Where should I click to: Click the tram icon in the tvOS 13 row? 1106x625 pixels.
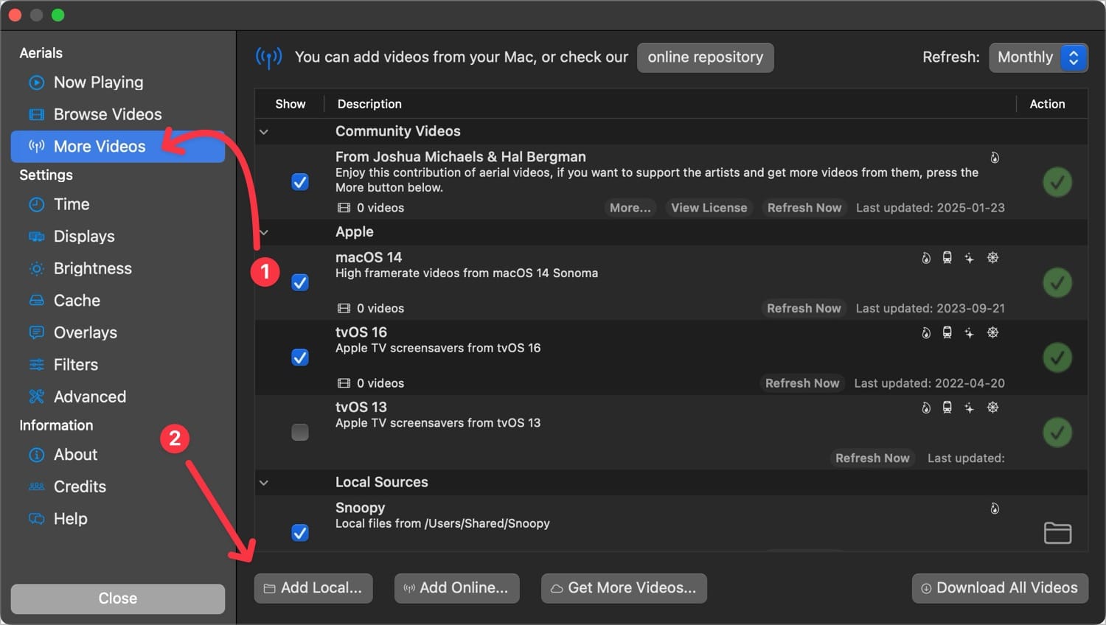[947, 408]
